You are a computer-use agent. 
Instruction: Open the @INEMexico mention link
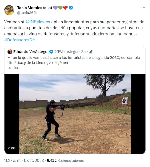[x=38, y=22]
